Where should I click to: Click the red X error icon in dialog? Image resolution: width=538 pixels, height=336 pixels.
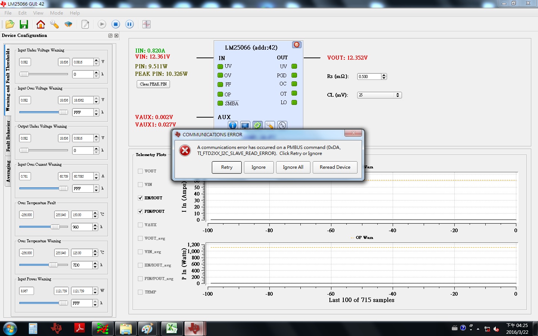coord(185,150)
